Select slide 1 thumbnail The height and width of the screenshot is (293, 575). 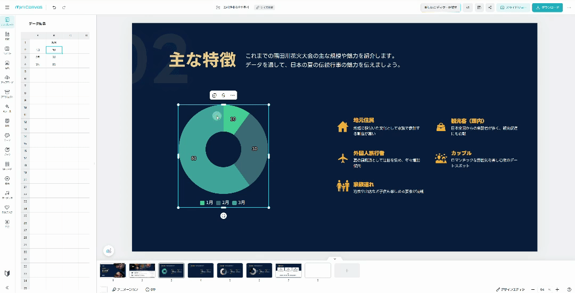[x=113, y=271]
